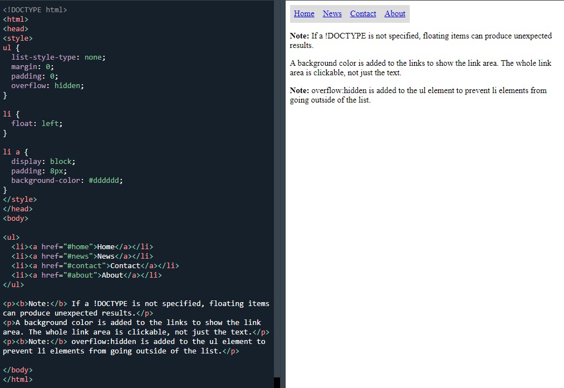Click the Home link in preview
Image resolution: width=564 pixels, height=388 pixels.
[x=304, y=14]
